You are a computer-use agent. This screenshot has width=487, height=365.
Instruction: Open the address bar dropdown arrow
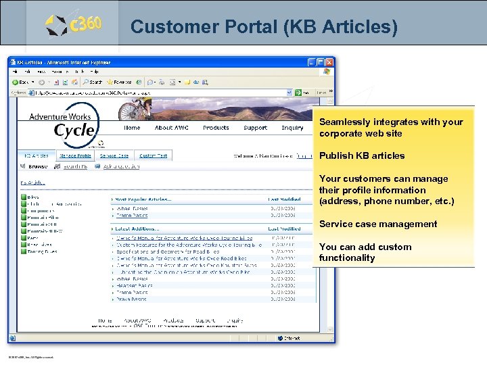tap(289, 93)
